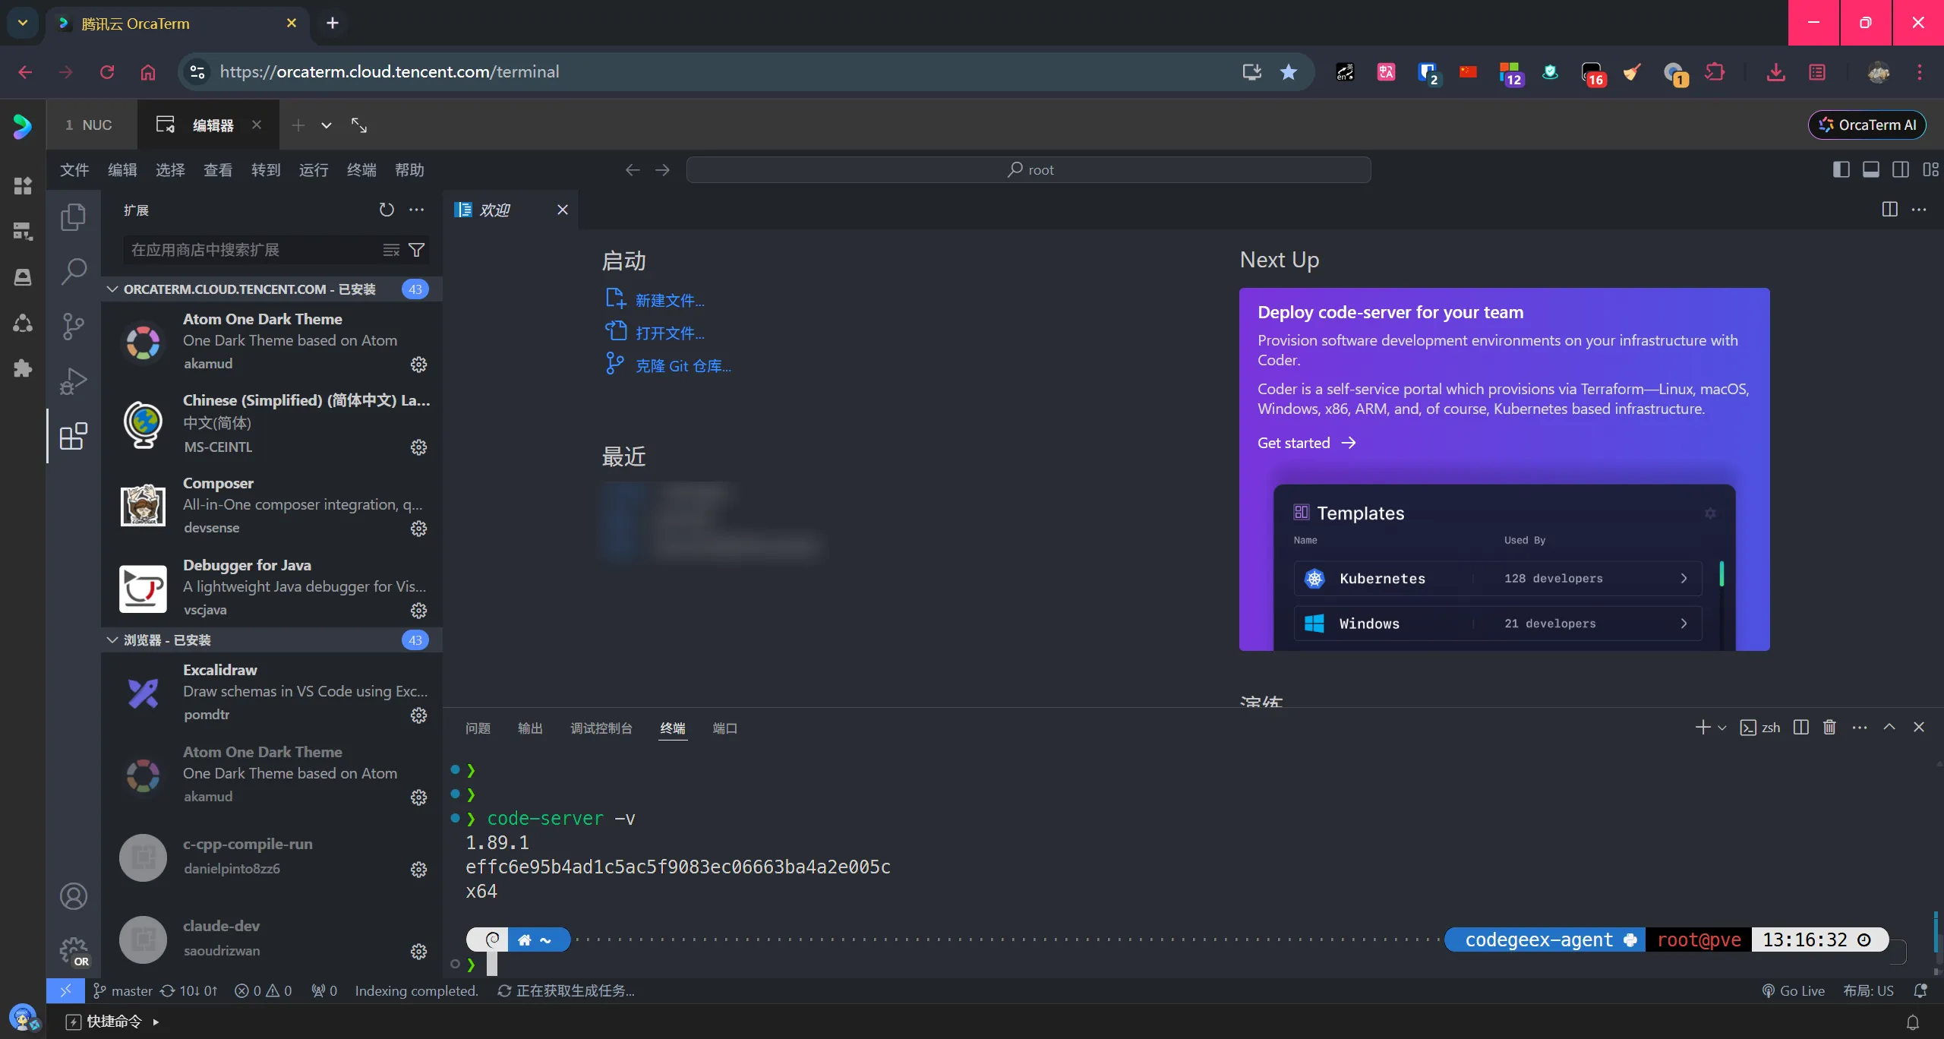
Task: Expand the 快捷命令 arrow
Action: click(156, 1022)
